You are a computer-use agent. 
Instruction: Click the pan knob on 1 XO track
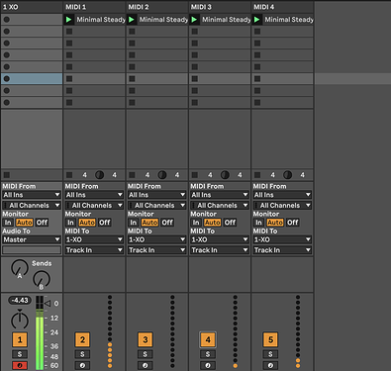(x=20, y=320)
